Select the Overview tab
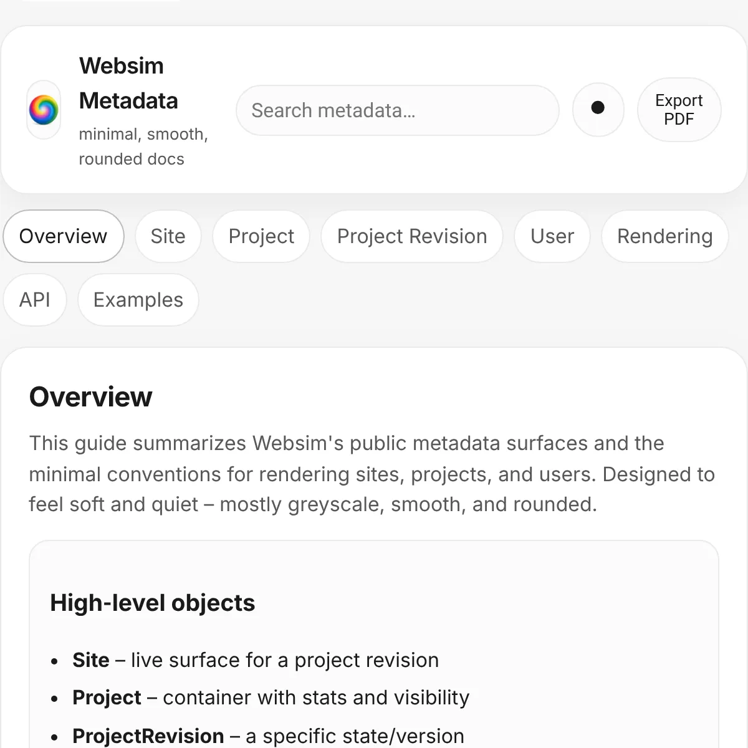 64,236
